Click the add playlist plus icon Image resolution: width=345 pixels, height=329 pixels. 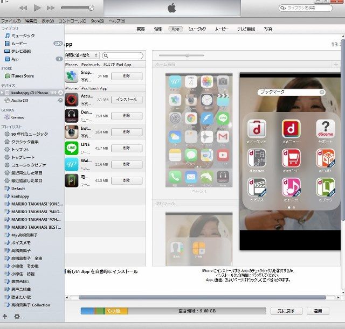[x=5, y=317]
